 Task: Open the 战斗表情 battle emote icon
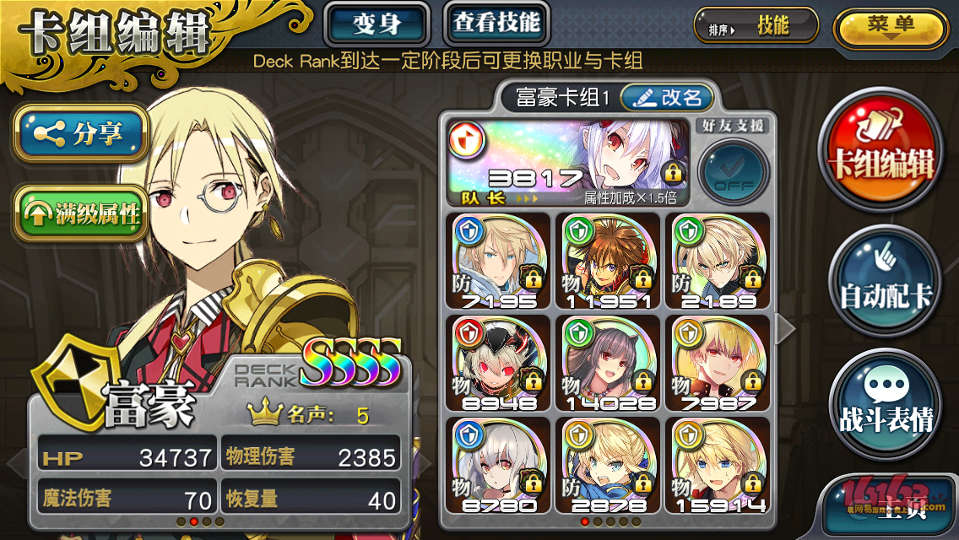(x=885, y=405)
